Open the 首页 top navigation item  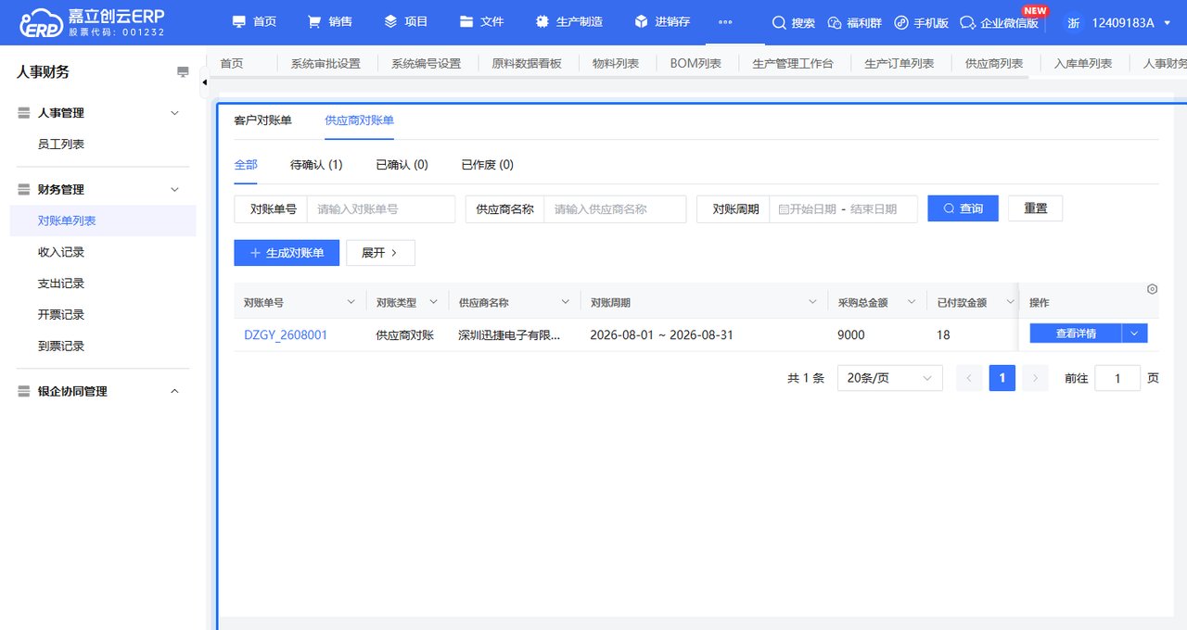pos(254,21)
